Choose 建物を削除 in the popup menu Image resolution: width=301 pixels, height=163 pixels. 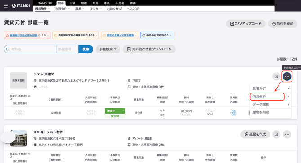tap(270, 113)
